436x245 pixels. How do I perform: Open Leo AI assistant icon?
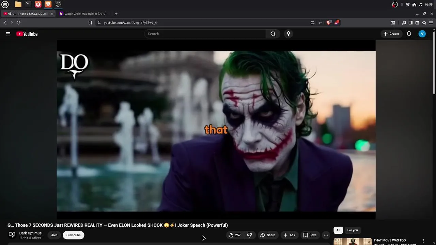point(424,23)
